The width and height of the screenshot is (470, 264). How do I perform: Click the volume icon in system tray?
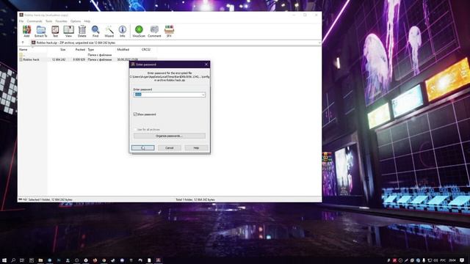(435, 260)
